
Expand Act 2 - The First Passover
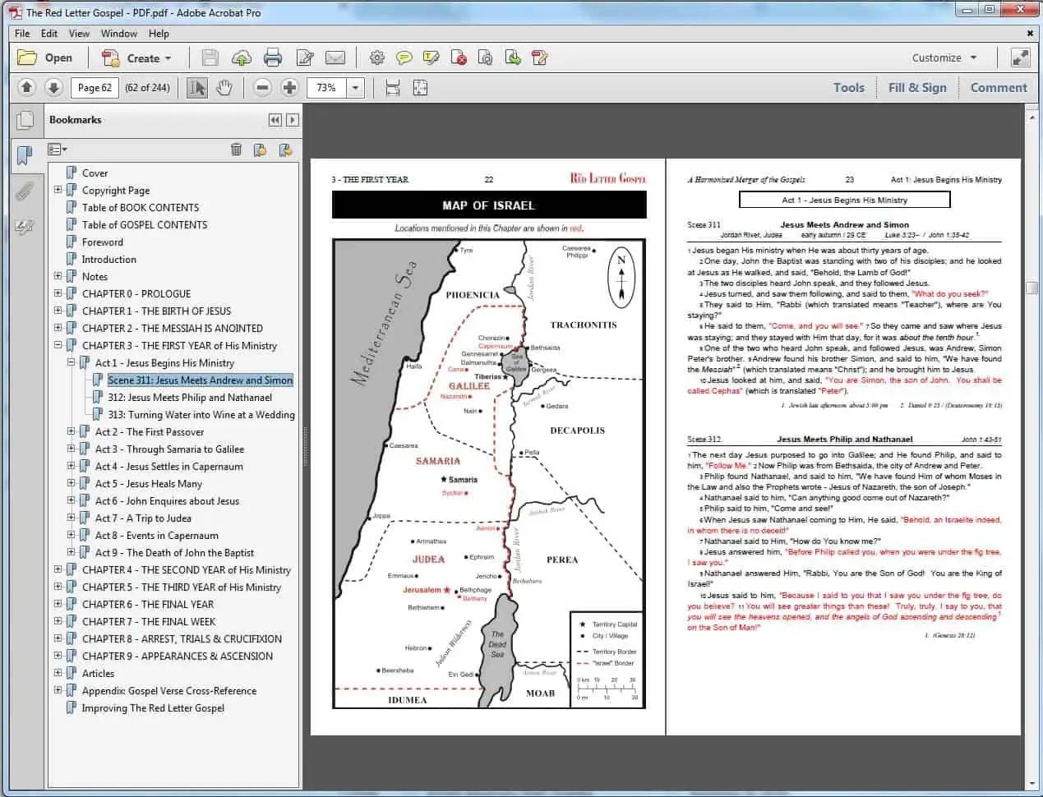[72, 431]
